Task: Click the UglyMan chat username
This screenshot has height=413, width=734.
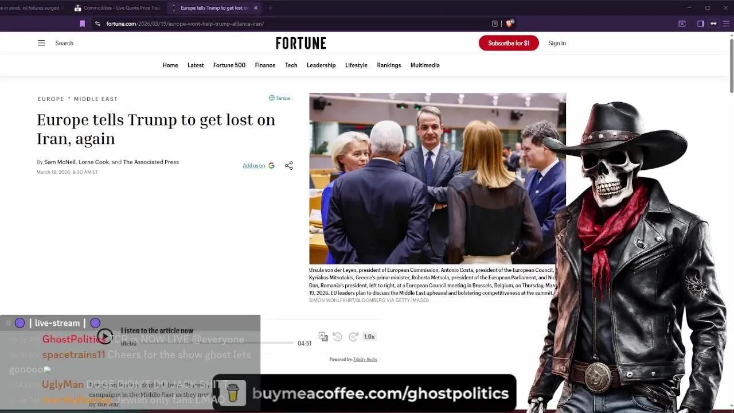Action: 63,384
